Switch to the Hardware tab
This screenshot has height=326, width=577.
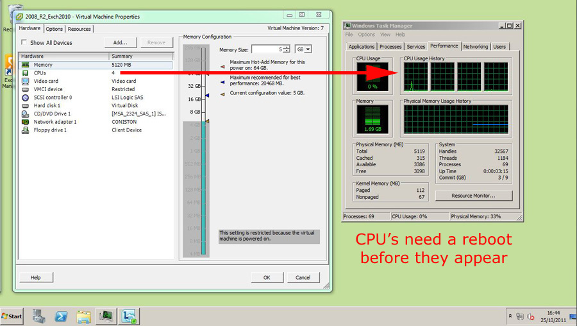tap(29, 28)
